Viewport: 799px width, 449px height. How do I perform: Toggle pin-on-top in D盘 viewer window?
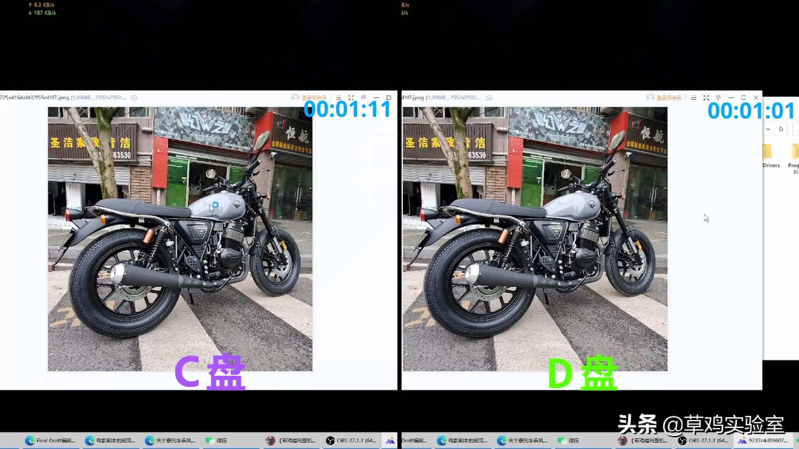[x=718, y=98]
